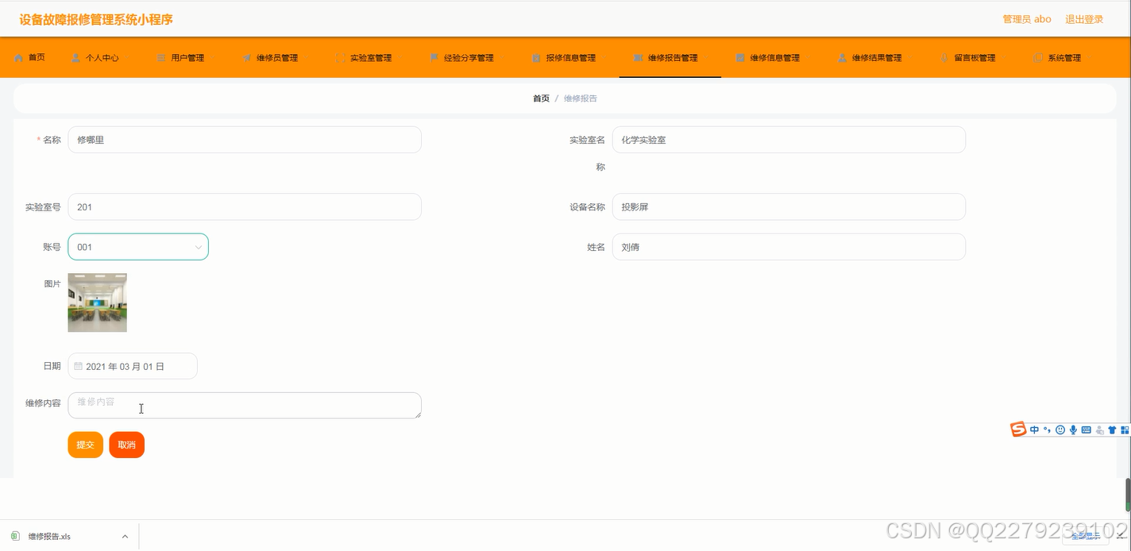Open 用户管理 via its list icon
1131x551 pixels.
point(160,56)
